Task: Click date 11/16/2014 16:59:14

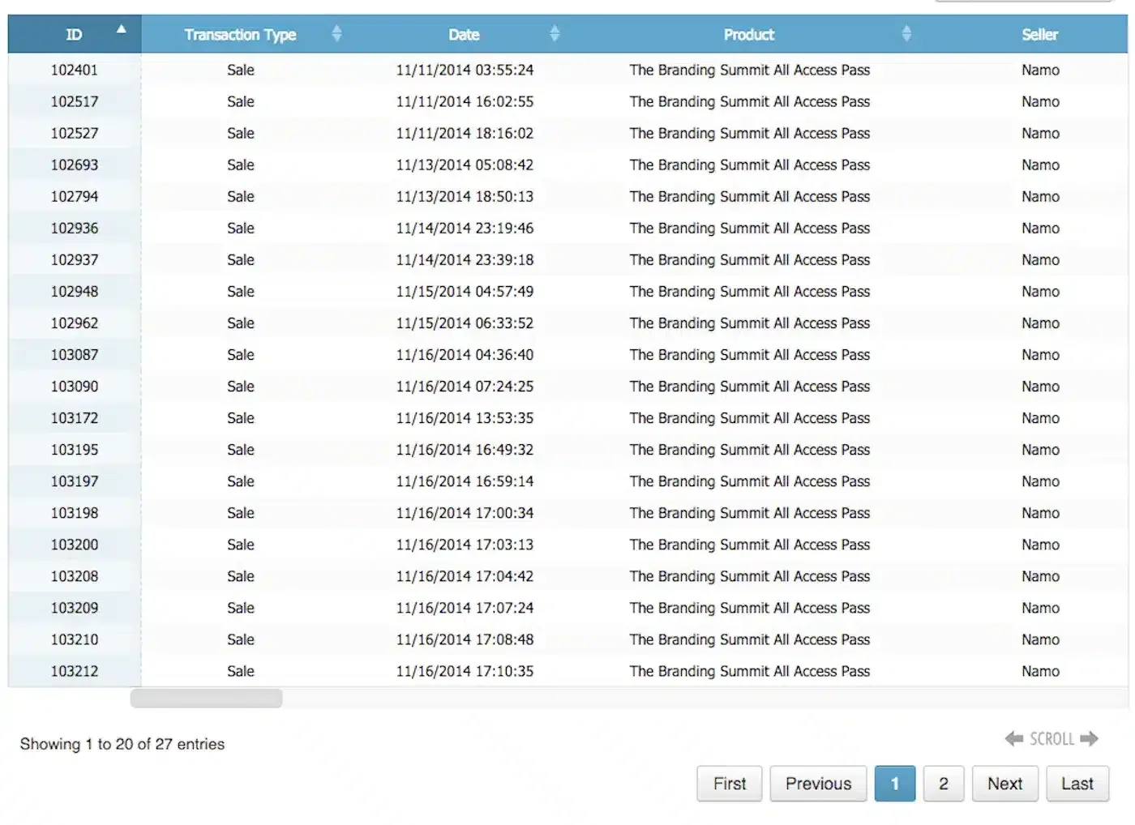Action: coord(465,481)
